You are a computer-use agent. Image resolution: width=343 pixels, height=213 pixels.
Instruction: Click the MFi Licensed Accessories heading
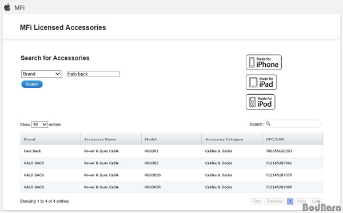pos(63,27)
